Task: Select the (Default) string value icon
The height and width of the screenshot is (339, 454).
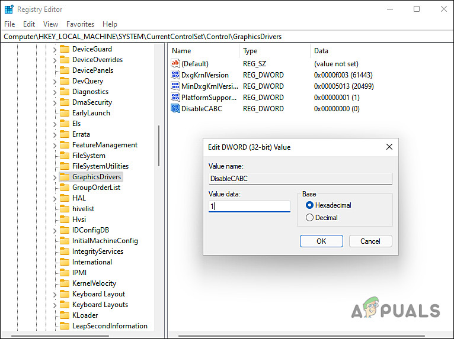Action: [175, 63]
